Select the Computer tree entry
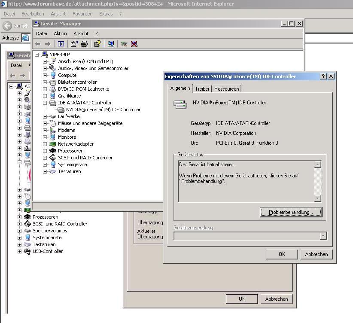Screen dimensions: 353x323 click(x=68, y=75)
